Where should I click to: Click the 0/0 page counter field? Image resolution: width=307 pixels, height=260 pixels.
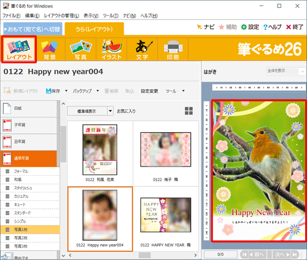point(220,254)
